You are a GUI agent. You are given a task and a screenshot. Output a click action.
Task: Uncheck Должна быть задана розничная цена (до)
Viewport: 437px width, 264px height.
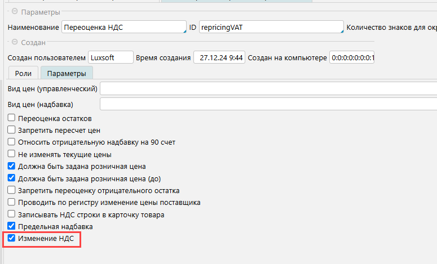tap(11, 178)
